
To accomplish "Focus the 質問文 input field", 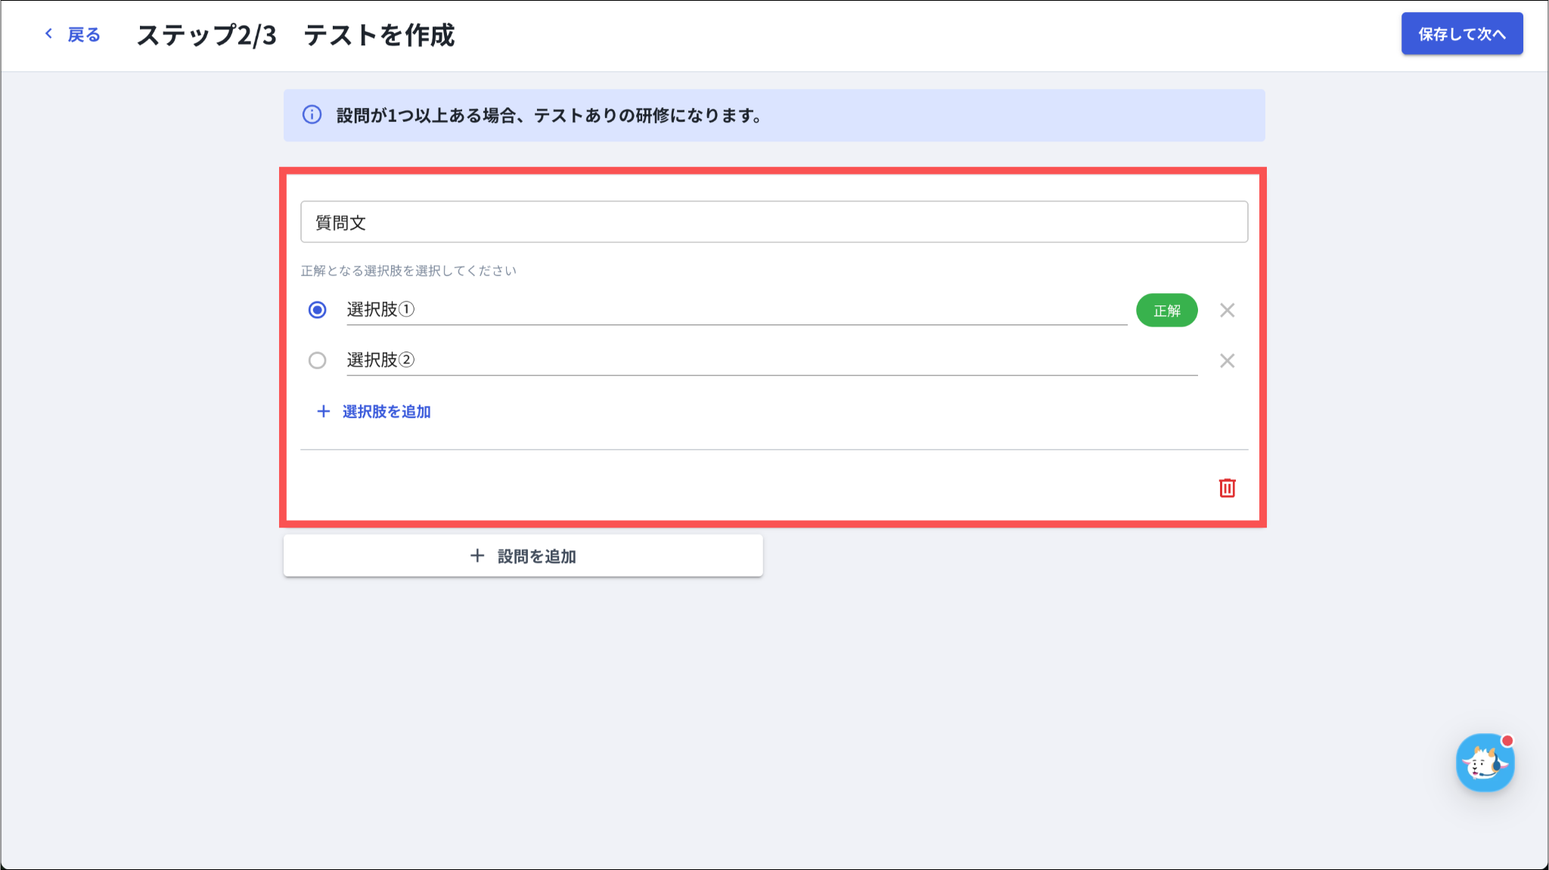I will coord(773,222).
